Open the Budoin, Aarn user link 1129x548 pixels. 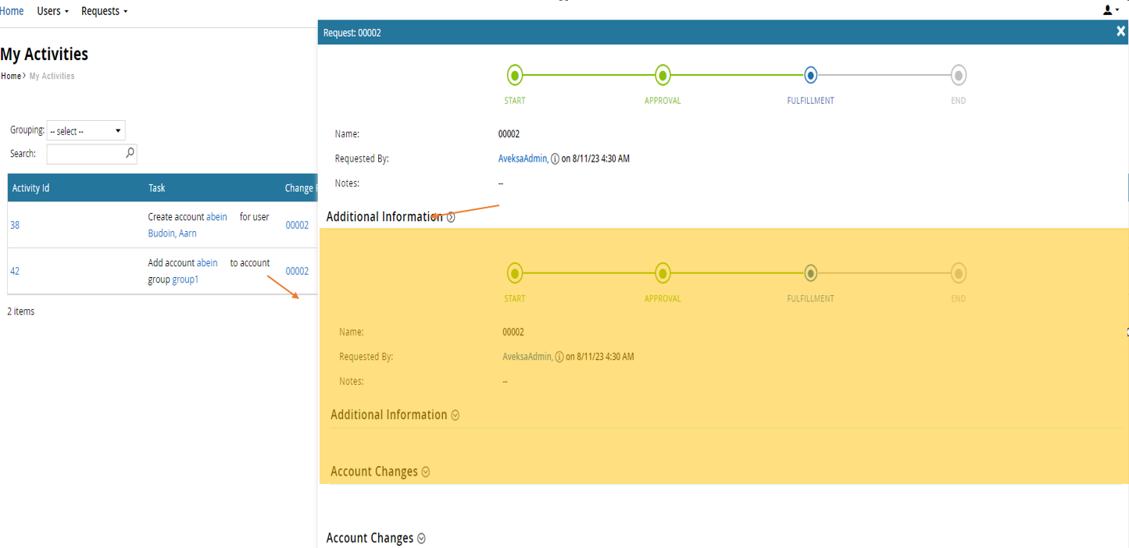pyautogui.click(x=172, y=233)
